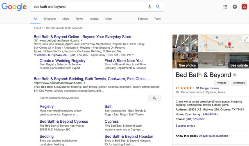
Task: Open organic result URL dropdown arrow
Action: (x=85, y=83)
